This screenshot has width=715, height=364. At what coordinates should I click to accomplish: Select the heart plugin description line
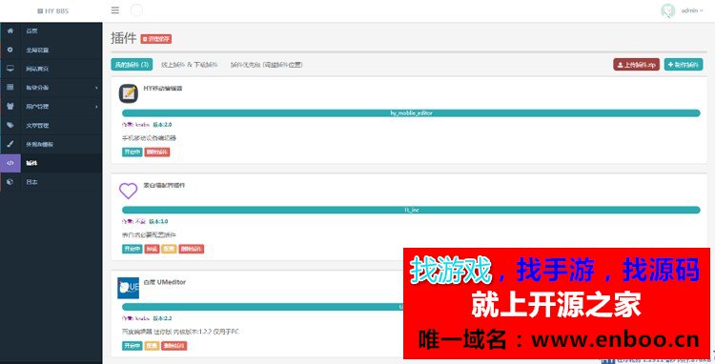click(x=149, y=235)
